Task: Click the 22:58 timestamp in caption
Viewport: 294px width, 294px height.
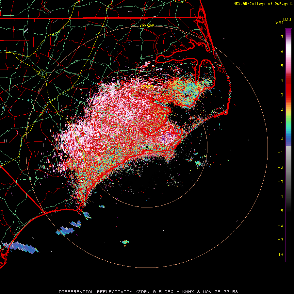Action: [231, 292]
